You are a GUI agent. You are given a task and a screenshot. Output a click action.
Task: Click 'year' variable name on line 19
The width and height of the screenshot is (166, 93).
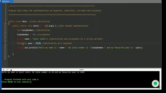coord(30,43)
